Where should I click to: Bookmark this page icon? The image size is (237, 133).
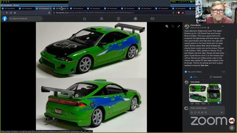tap(49, 13)
